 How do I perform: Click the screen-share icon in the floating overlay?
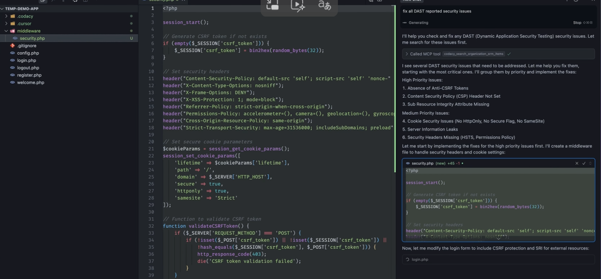click(273, 5)
